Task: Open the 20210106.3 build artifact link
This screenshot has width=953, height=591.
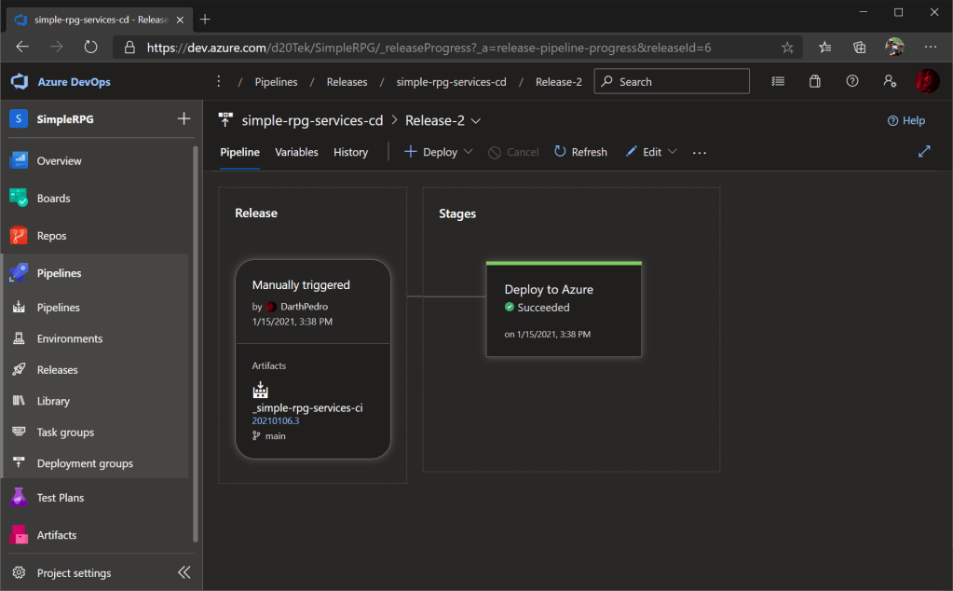Action: (x=275, y=420)
